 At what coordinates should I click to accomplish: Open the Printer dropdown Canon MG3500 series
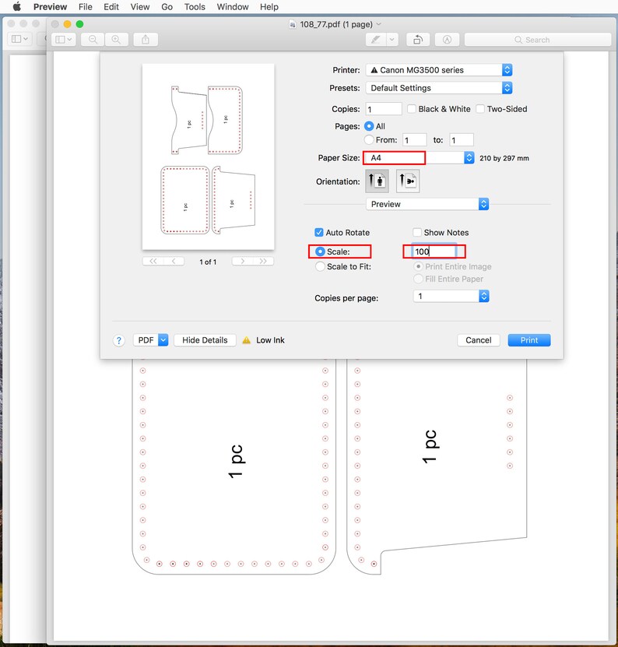[x=439, y=70]
